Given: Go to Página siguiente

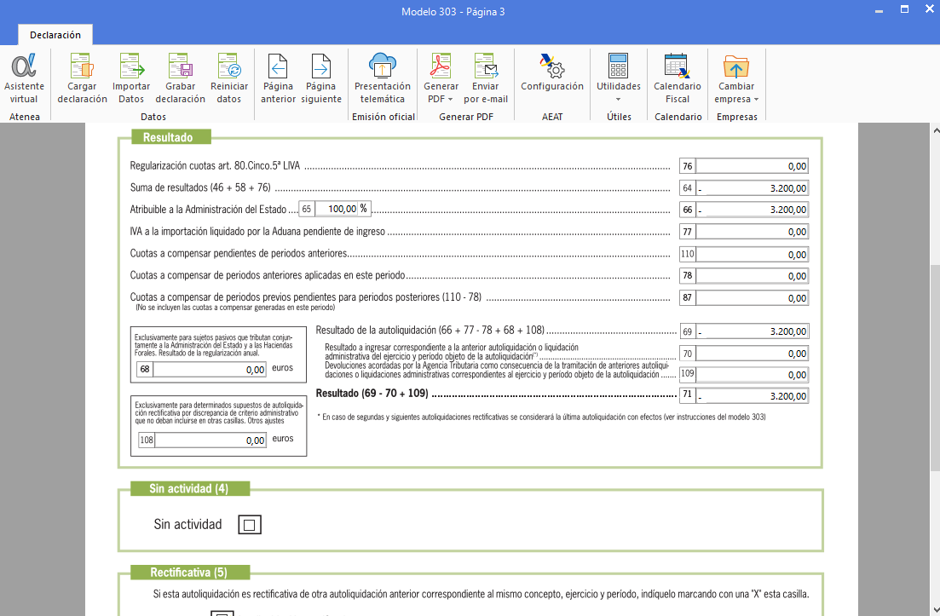Looking at the screenshot, I should pos(320,78).
